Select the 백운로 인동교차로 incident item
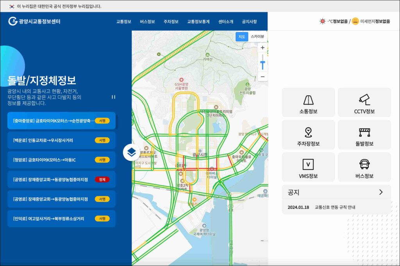 61,140
